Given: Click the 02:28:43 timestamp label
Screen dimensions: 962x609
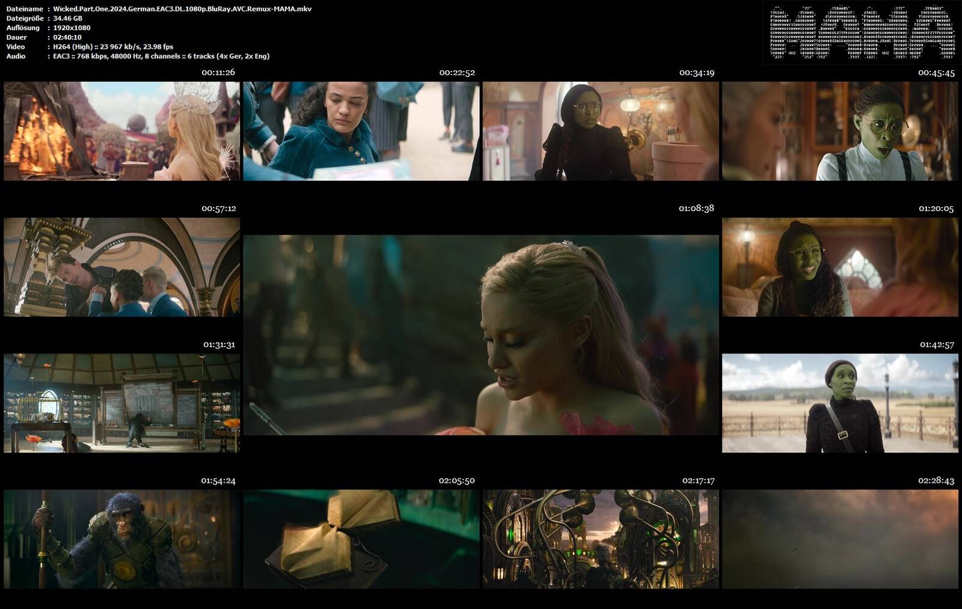Looking at the screenshot, I should pyautogui.click(x=936, y=480).
